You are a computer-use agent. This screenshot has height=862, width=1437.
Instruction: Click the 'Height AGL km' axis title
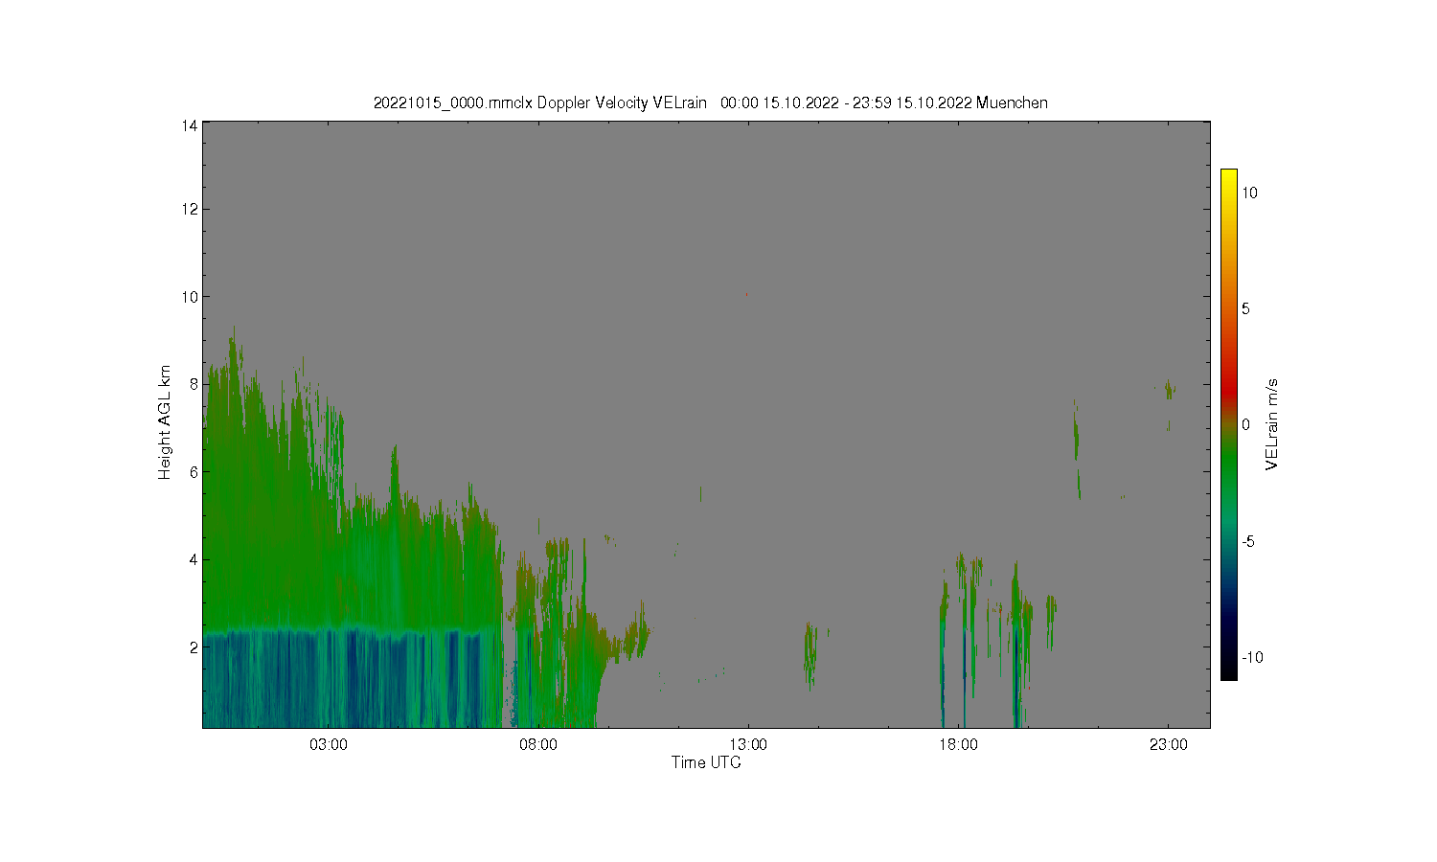coord(165,422)
